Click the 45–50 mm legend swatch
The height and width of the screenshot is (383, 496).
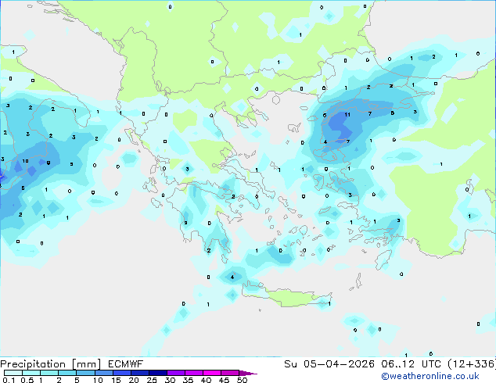pos(230,373)
